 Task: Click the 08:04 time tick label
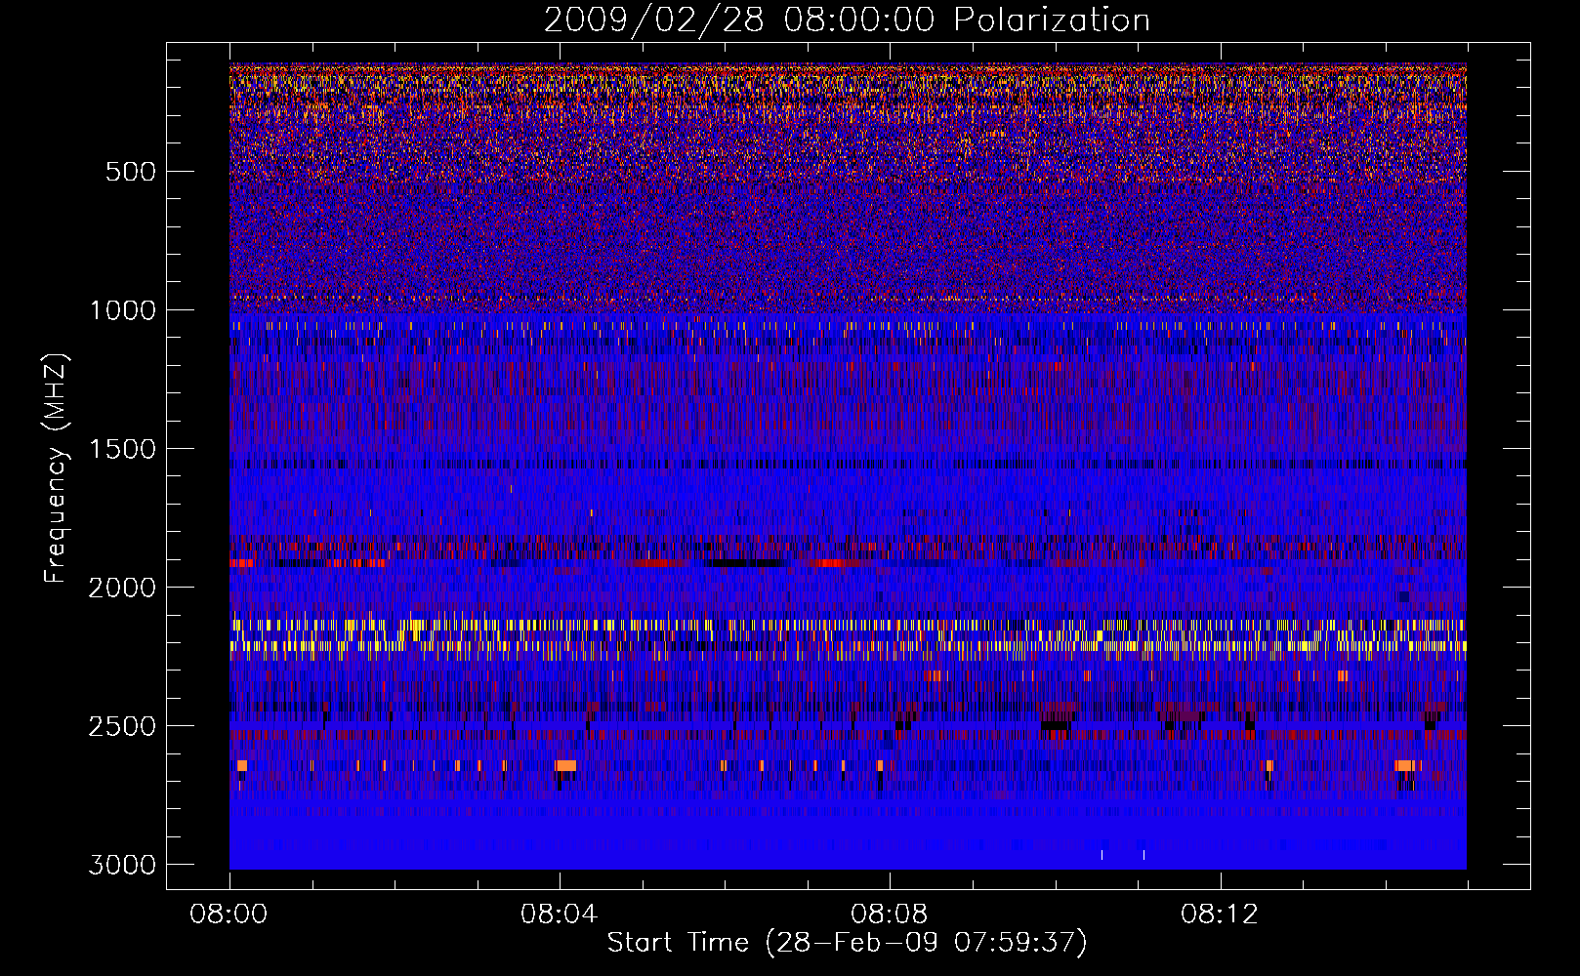click(560, 915)
